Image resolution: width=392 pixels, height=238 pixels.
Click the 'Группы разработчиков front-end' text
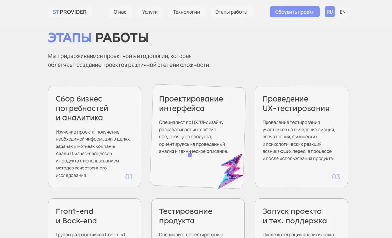click(x=90, y=235)
